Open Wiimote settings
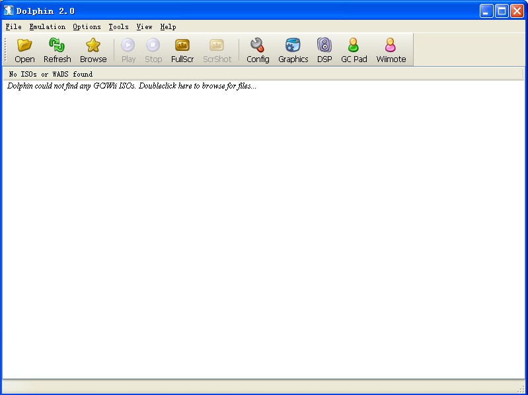 click(x=391, y=50)
